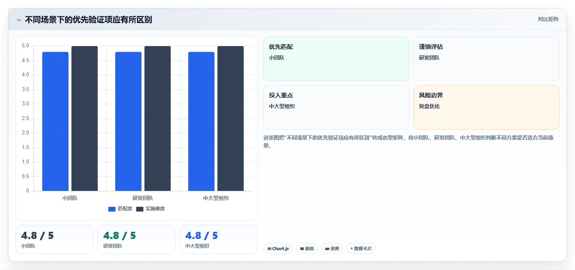Click the icon in the Chart.js chip

[269, 249]
